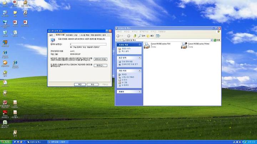Open the yellow folder on desktop

15,14
